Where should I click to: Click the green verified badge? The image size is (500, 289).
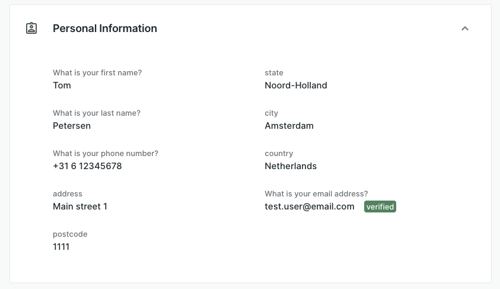(380, 207)
